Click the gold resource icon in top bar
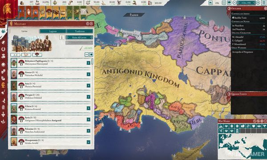This screenshot has height=160, width=267. pyautogui.click(x=22, y=3)
